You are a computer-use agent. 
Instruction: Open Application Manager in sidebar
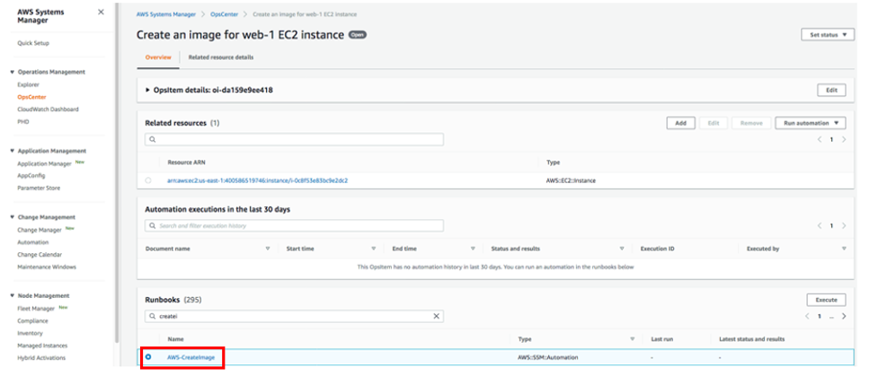click(x=44, y=164)
